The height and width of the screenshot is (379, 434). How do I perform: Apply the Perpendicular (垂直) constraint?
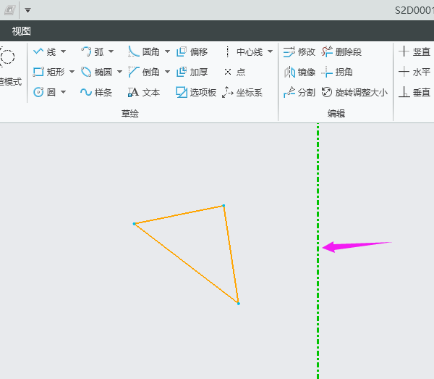(414, 92)
